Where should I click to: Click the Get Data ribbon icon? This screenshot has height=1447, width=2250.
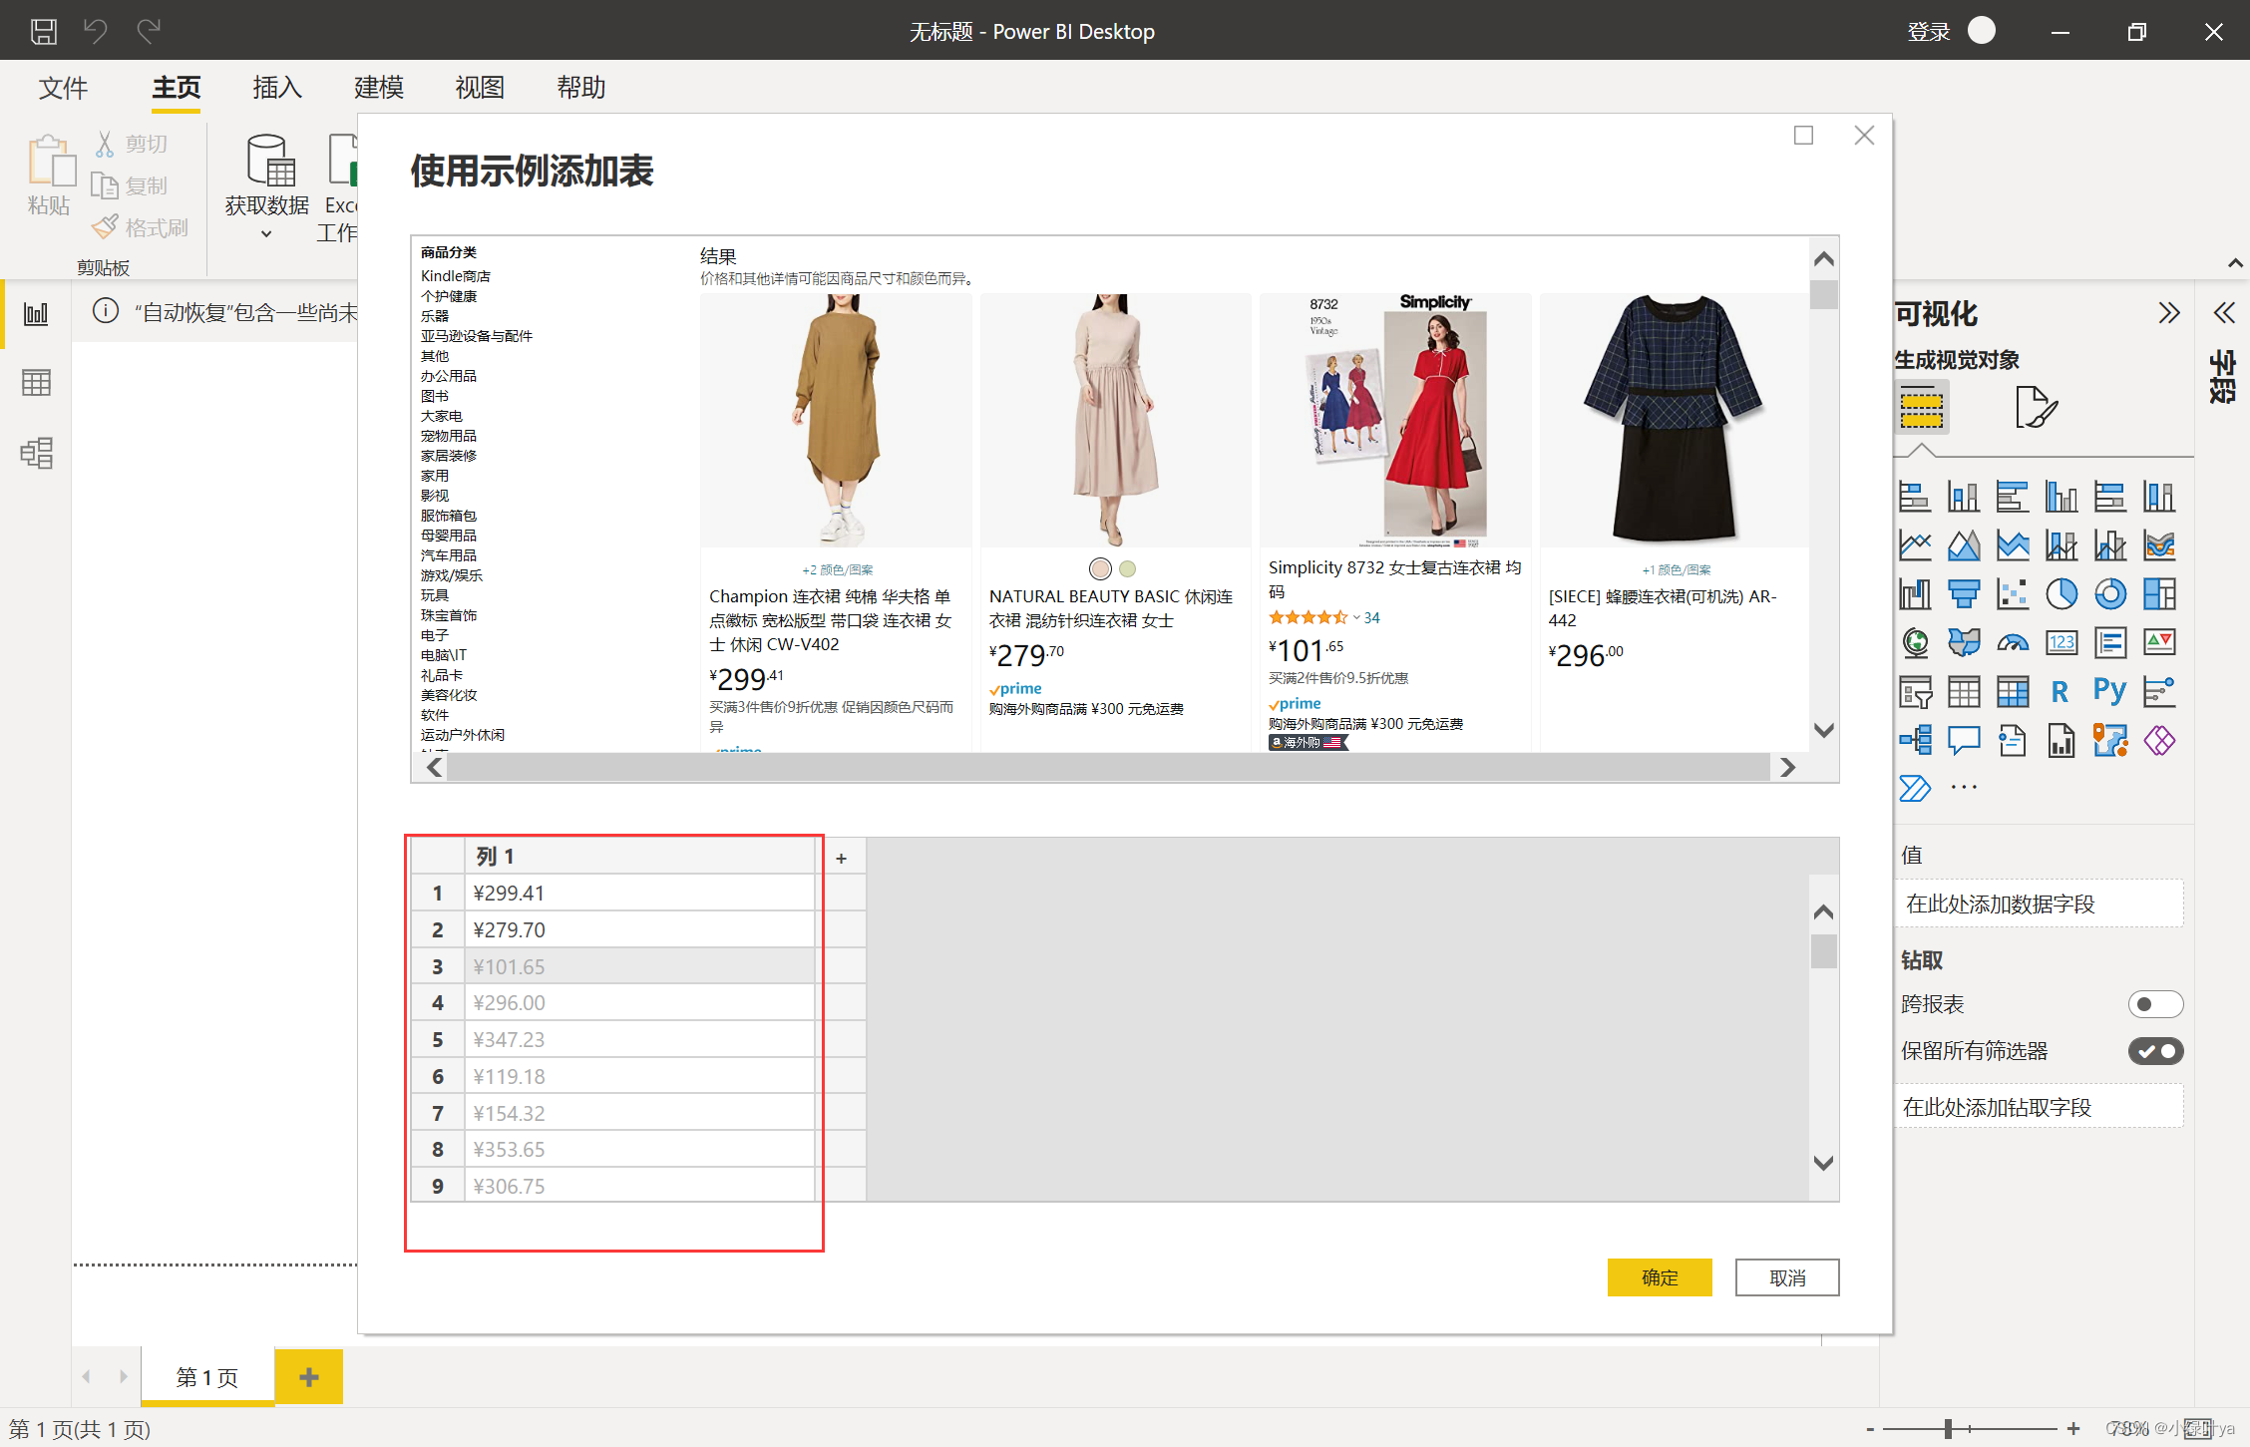(x=268, y=162)
